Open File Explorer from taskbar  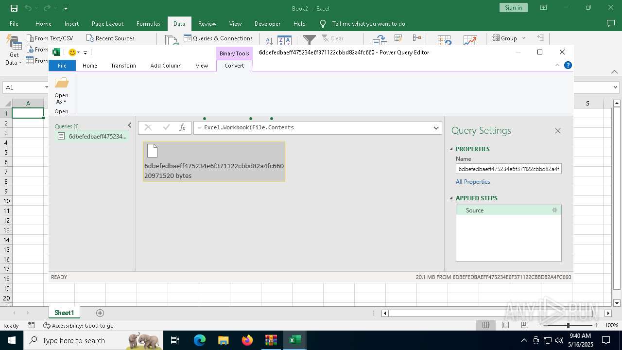224,340
